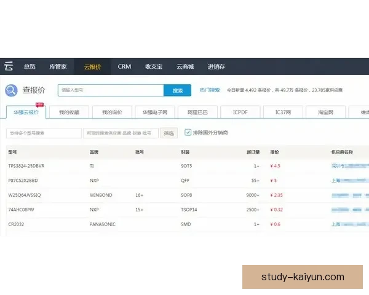Switch to the 我的询价 tab
Image resolution: width=369 pixels, height=295 pixels.
point(112,112)
